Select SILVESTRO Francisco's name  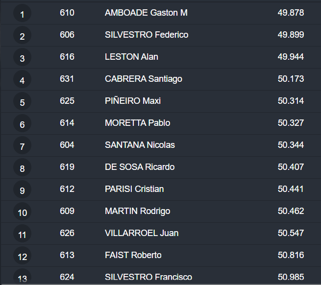(148, 277)
